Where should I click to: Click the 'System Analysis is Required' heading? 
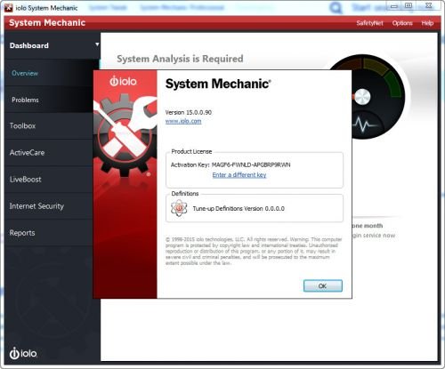click(x=180, y=59)
